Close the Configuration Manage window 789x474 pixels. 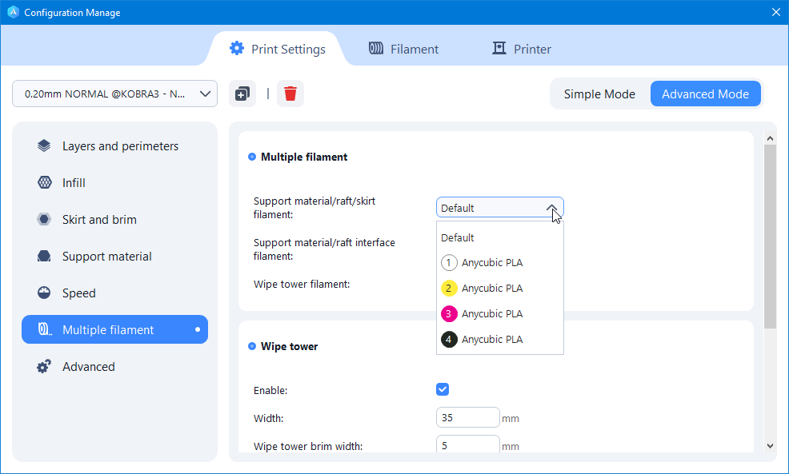point(775,12)
